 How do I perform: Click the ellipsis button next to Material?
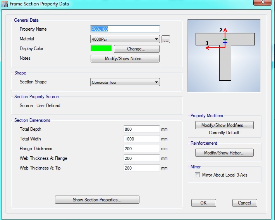[x=166, y=39]
